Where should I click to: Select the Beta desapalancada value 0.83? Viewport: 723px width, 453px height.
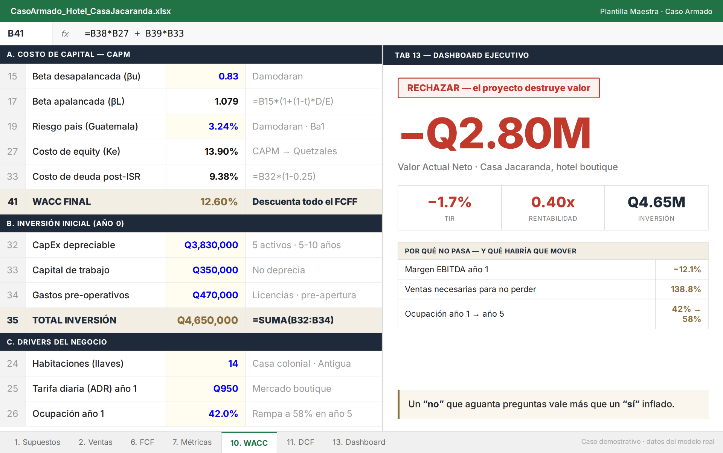[x=206, y=76]
